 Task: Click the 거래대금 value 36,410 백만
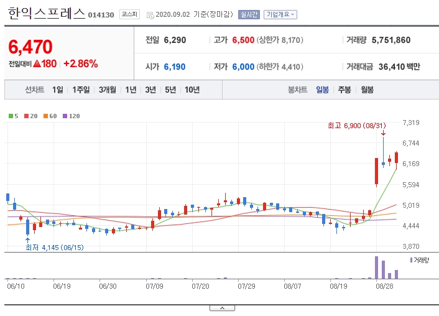click(399, 67)
